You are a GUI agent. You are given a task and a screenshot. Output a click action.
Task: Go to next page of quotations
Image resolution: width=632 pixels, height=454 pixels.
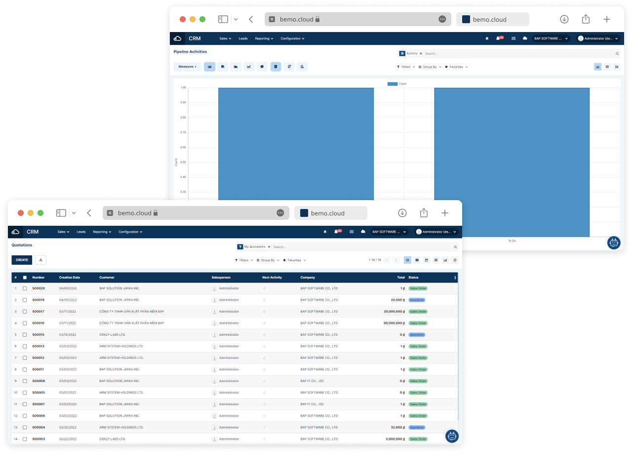coord(396,260)
